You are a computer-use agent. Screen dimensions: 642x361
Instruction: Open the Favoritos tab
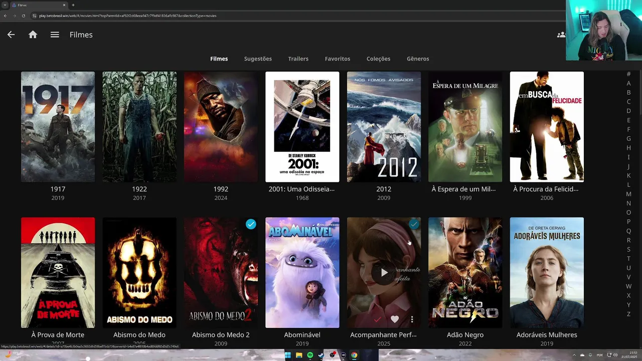click(x=338, y=59)
